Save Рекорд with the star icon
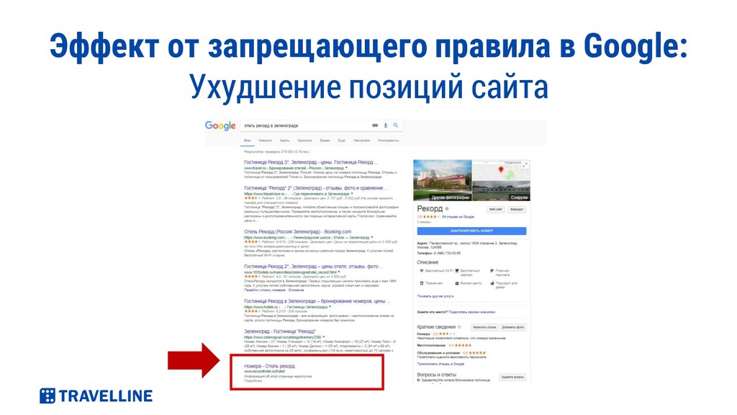This screenshot has height=415, width=737. 447,208
